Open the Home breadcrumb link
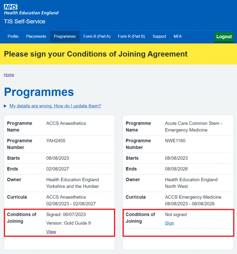This screenshot has height=254, width=237. tap(9, 75)
